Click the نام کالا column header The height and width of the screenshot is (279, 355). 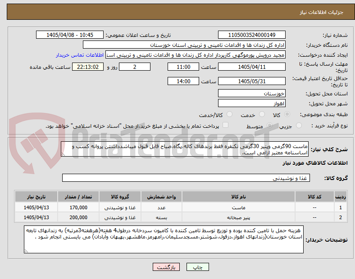click(238, 197)
